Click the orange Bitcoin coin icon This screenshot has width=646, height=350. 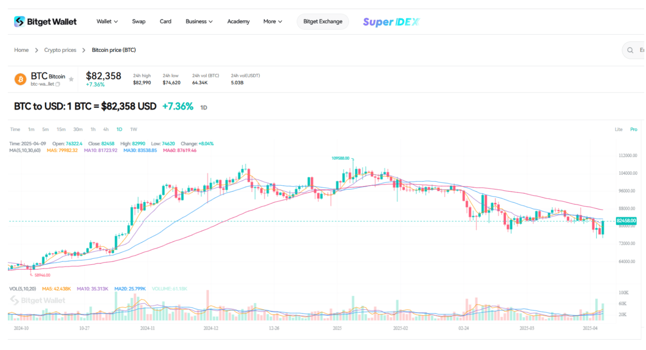click(x=20, y=79)
